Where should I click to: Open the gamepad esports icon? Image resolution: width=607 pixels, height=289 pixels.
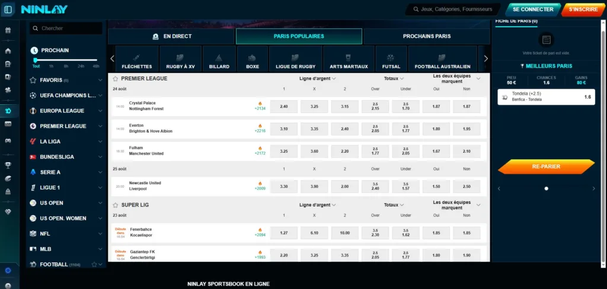click(8, 141)
